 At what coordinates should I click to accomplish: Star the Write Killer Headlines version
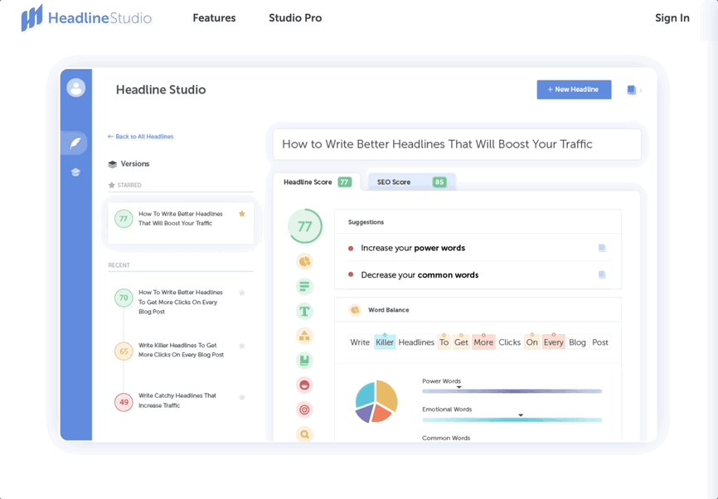coord(242,346)
